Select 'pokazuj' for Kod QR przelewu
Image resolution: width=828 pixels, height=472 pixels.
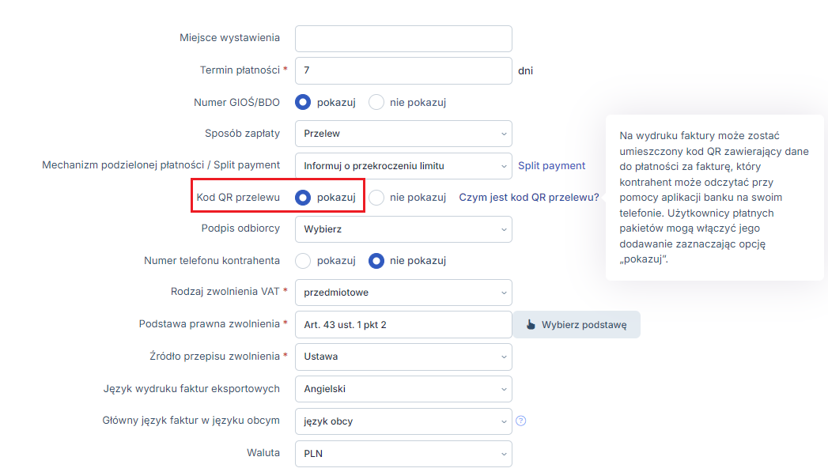[303, 198]
